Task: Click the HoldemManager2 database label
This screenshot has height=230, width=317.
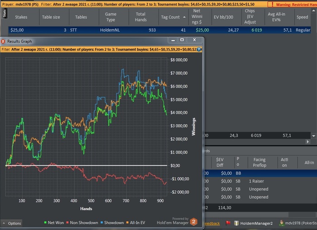Action: (x=256, y=223)
